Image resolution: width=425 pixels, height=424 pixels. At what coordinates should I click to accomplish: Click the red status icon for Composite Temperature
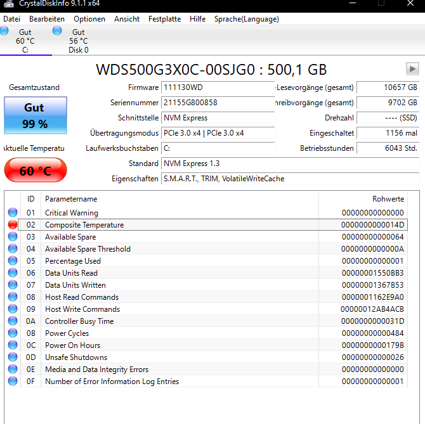(13, 225)
